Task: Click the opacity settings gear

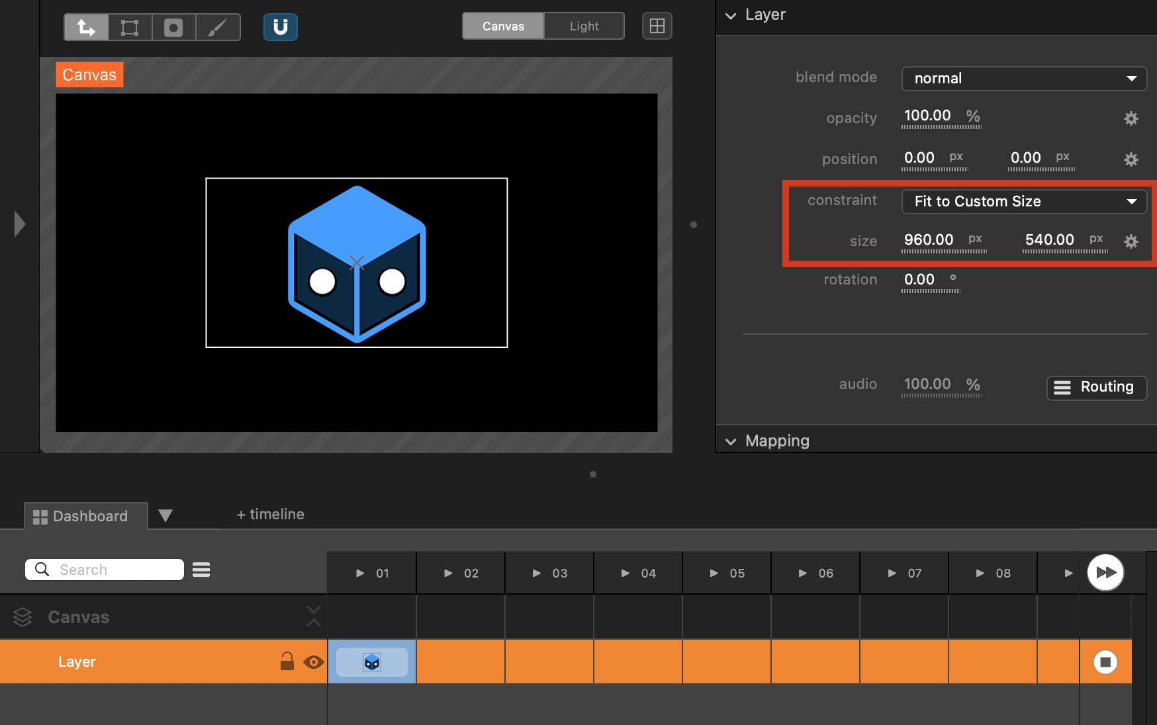Action: (x=1131, y=118)
